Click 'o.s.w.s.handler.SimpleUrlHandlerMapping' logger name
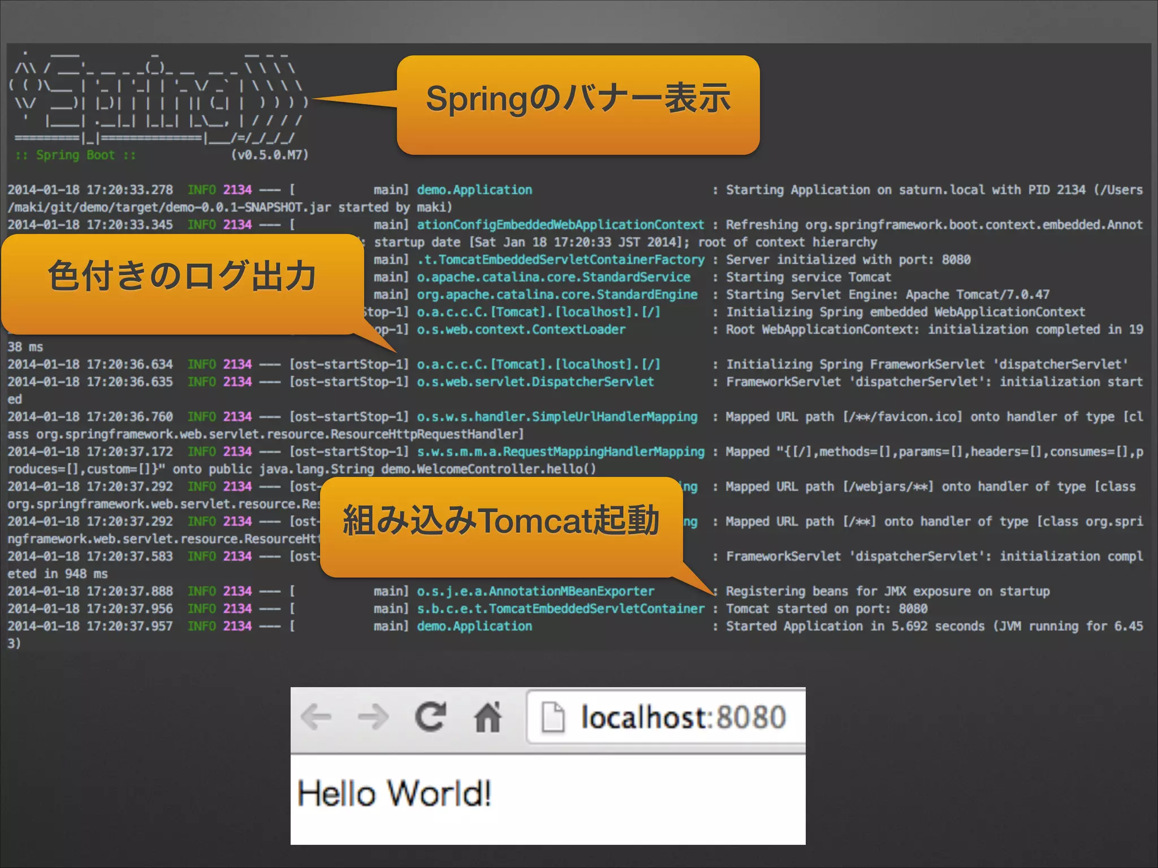The height and width of the screenshot is (868, 1158). (557, 416)
